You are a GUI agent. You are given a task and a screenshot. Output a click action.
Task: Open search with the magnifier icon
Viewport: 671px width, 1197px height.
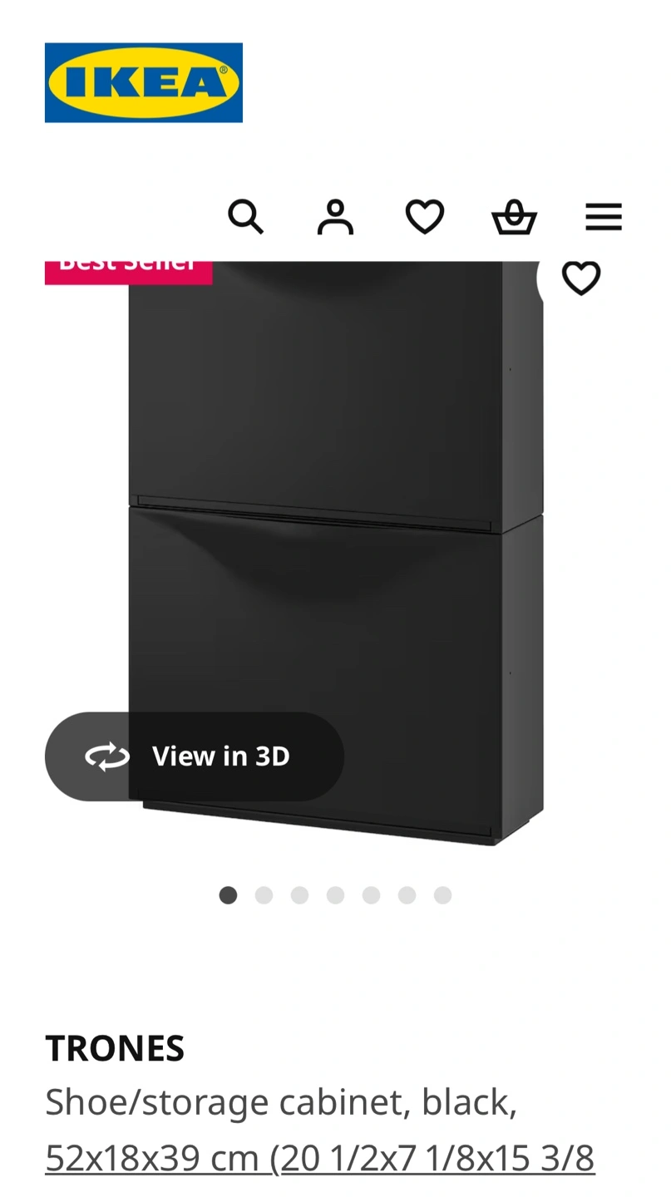pos(245,217)
